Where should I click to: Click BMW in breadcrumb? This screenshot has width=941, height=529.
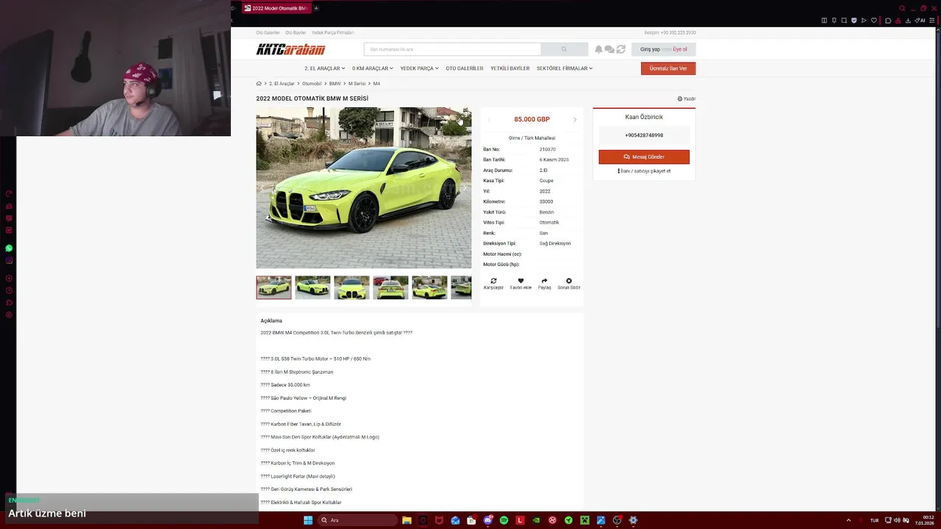334,84
